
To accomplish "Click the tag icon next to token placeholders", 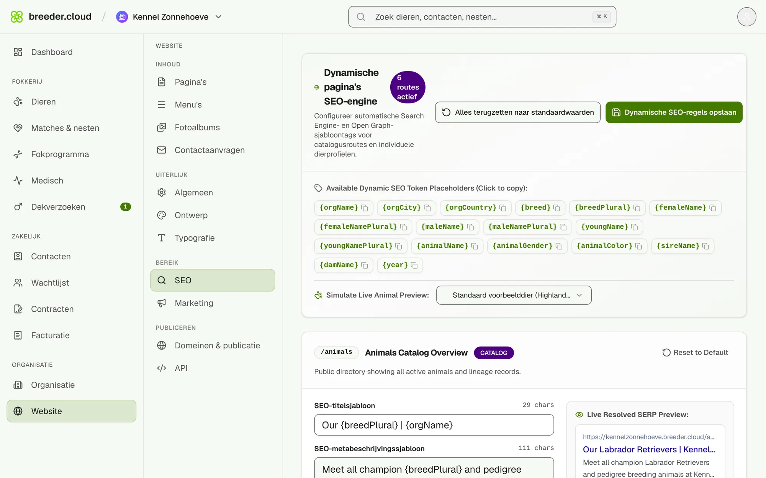I will point(318,188).
